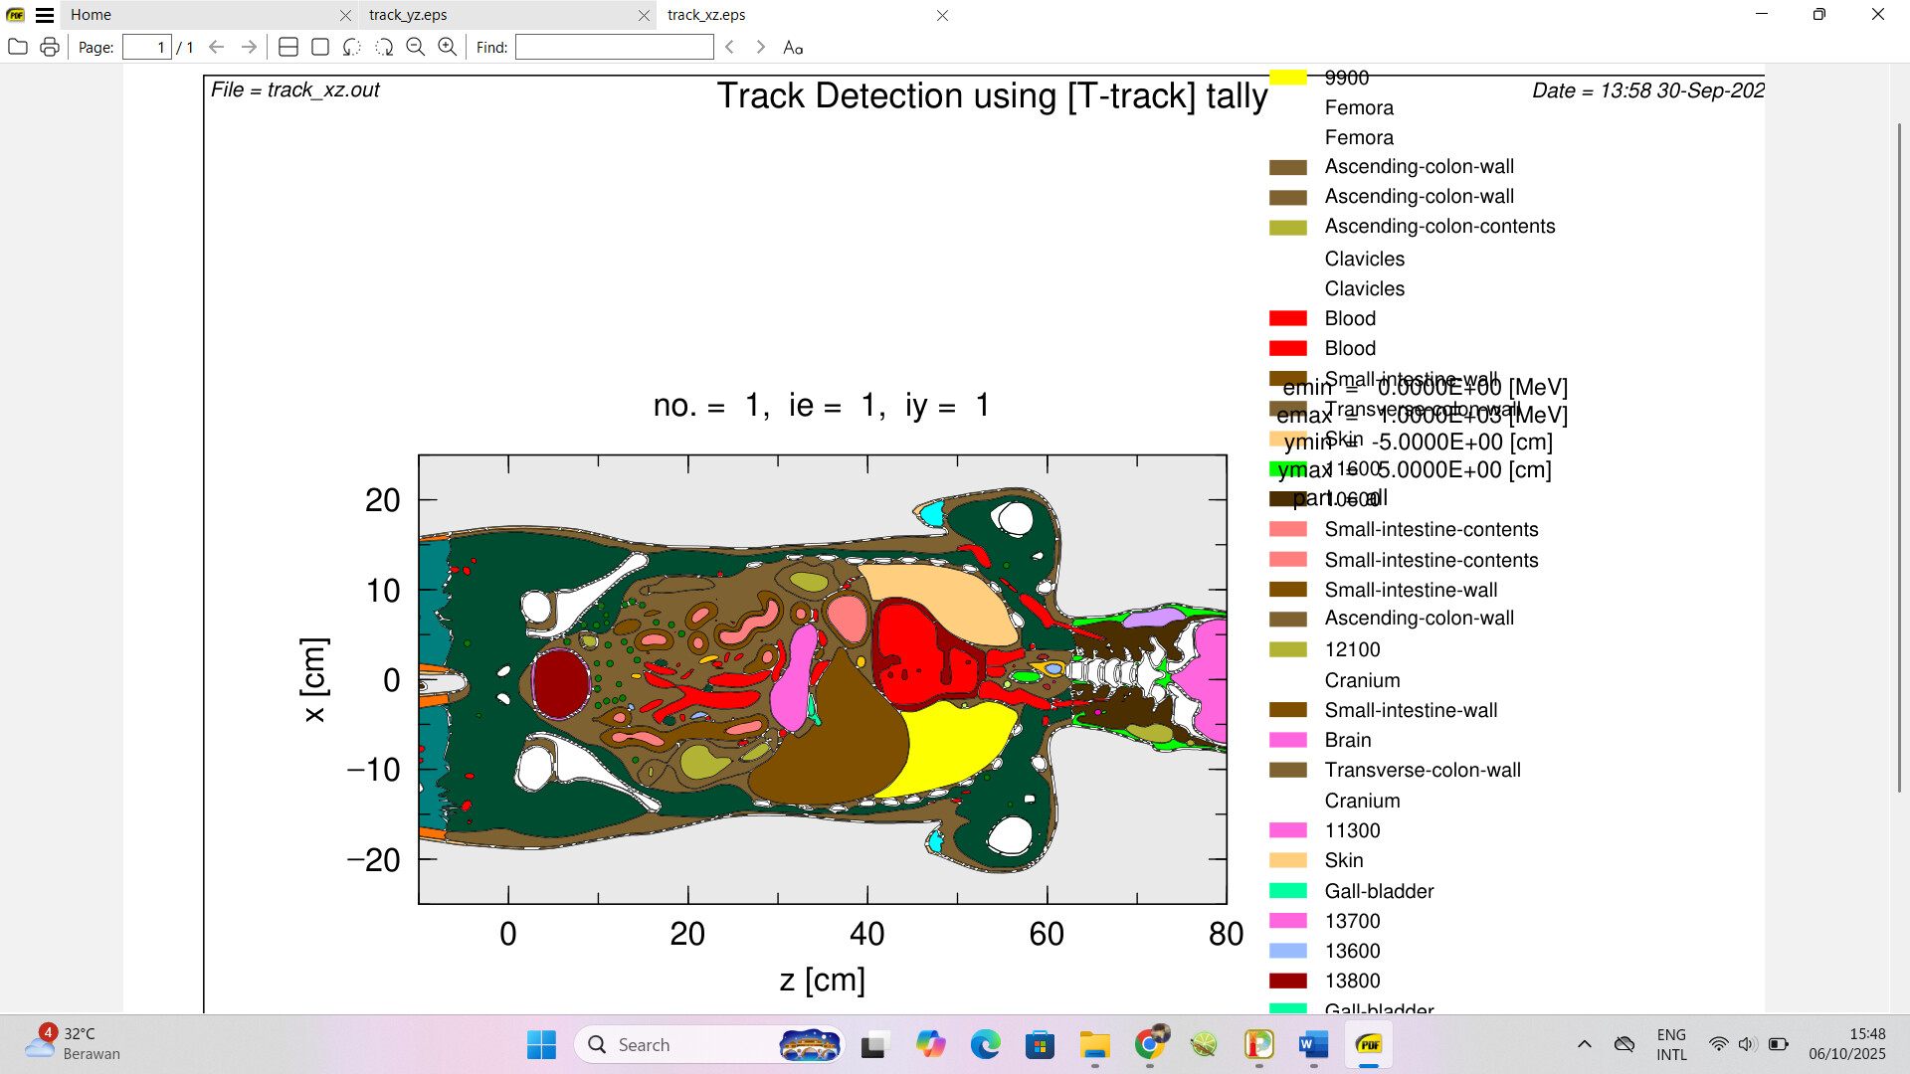The width and height of the screenshot is (1910, 1074).
Task: Print the current document
Action: pyautogui.click(x=50, y=47)
